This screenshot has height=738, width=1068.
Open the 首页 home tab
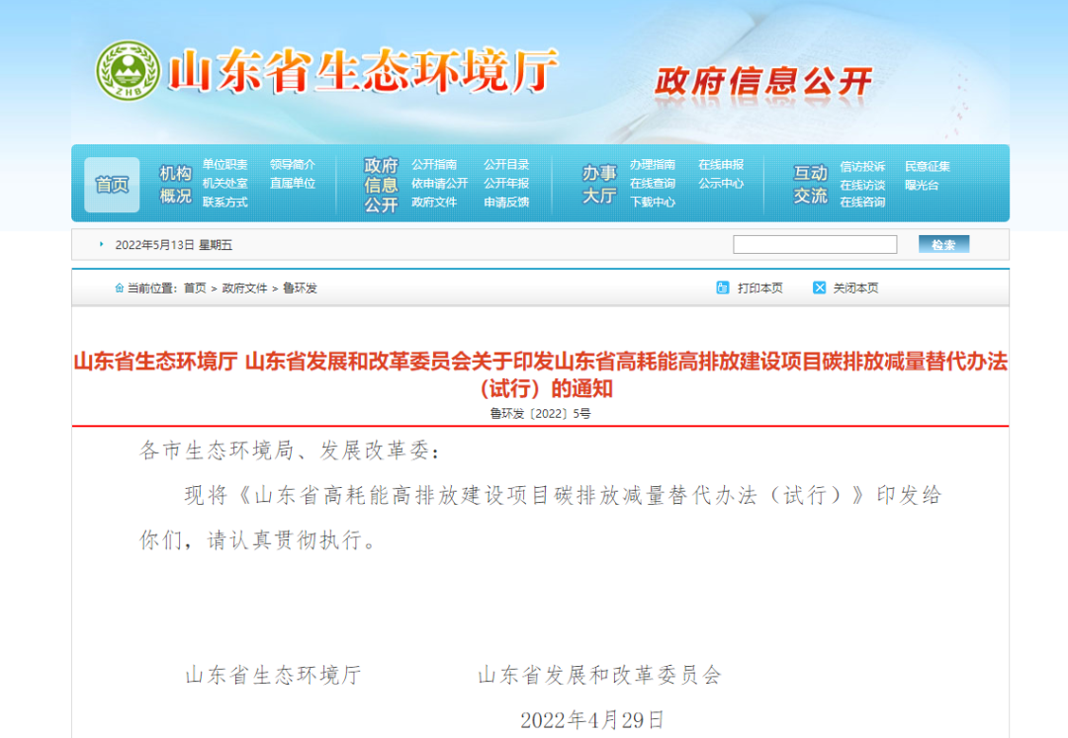pyautogui.click(x=112, y=185)
